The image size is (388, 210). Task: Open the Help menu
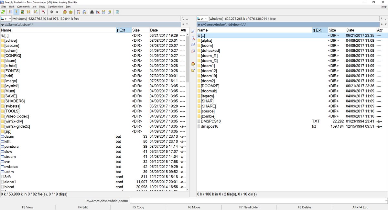(x=384, y=6)
